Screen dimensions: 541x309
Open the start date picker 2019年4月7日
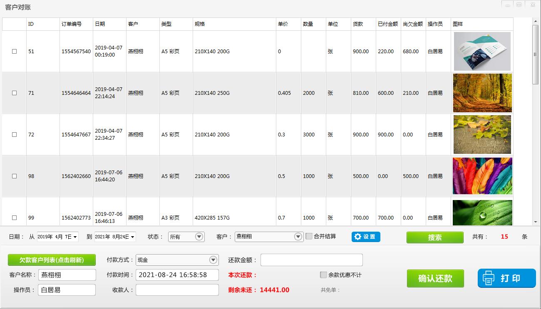pos(75,237)
